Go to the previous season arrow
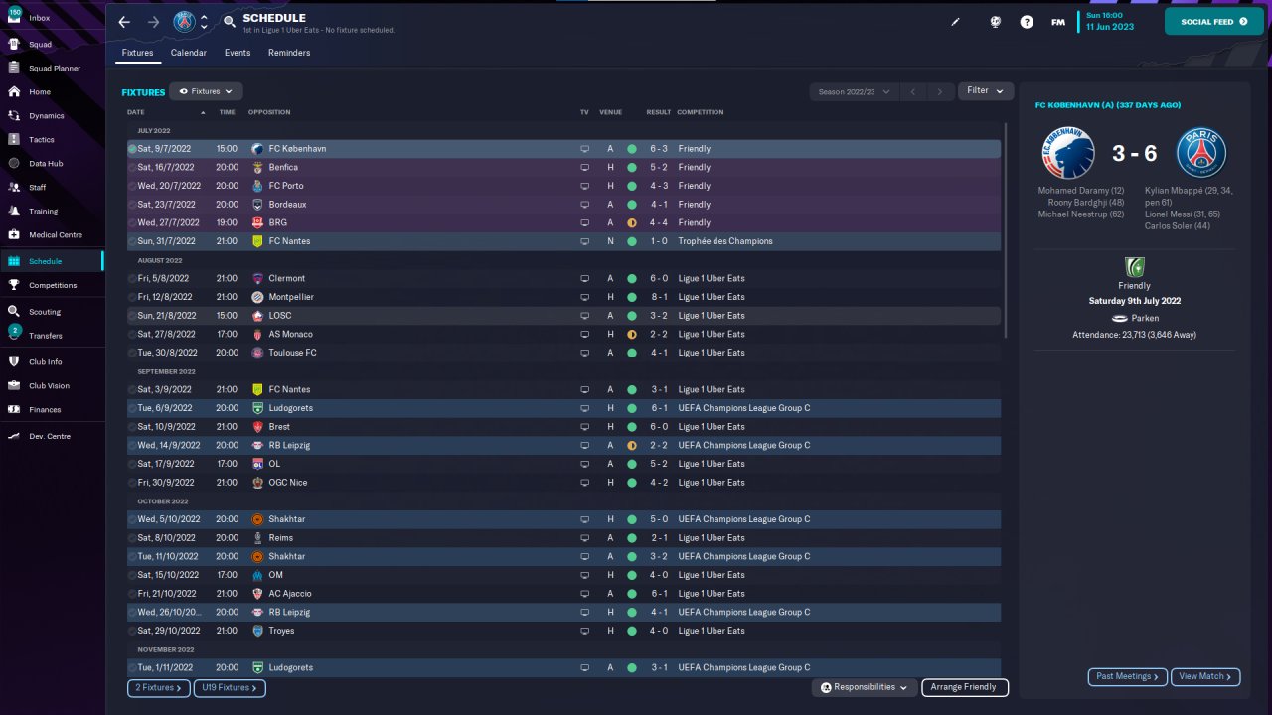Image resolution: width=1272 pixels, height=715 pixels. [x=913, y=91]
